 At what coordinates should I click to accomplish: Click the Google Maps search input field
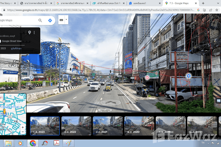[x=18, y=20]
